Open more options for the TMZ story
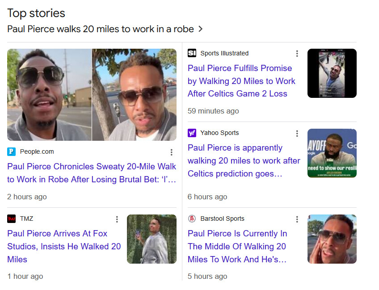 [x=117, y=219]
